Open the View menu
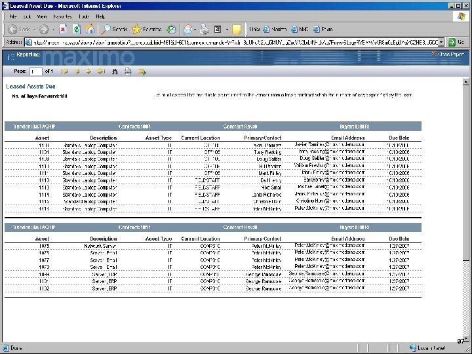Screen dimensions: 472x354 (x=42, y=16)
